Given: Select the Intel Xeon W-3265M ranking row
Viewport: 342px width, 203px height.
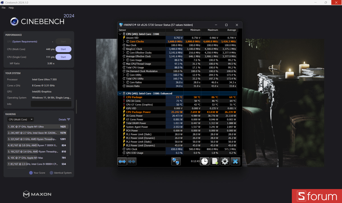Looking at the screenshot, I should 38,133.
